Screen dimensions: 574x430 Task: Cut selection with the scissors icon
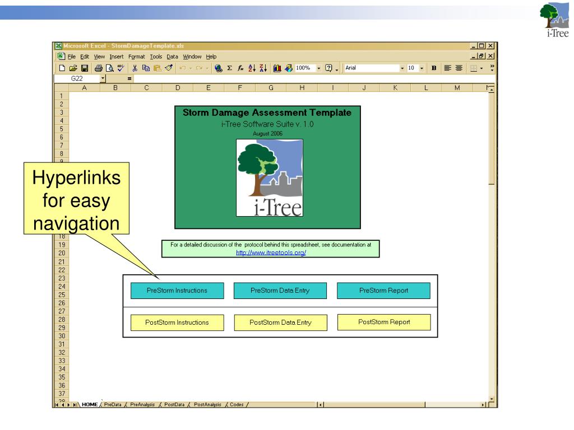click(x=135, y=68)
